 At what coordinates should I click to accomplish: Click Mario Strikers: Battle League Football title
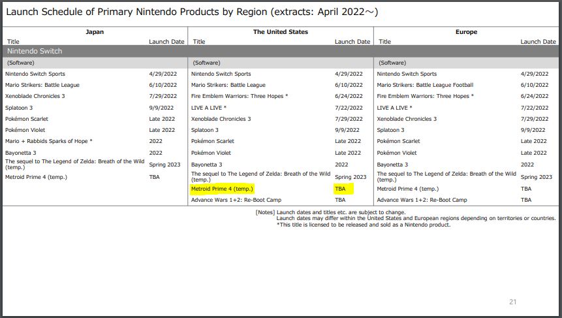[425, 85]
